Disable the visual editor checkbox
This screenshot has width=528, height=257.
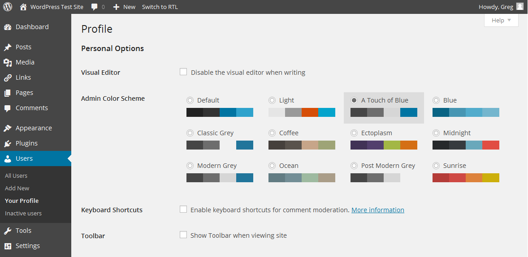pyautogui.click(x=183, y=72)
